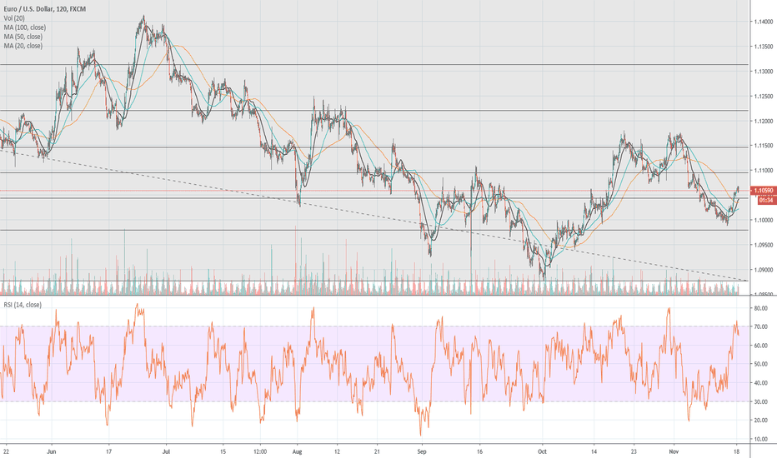Click the 'Sep' label on time axis
This screenshot has height=458, width=777.
coord(422,450)
